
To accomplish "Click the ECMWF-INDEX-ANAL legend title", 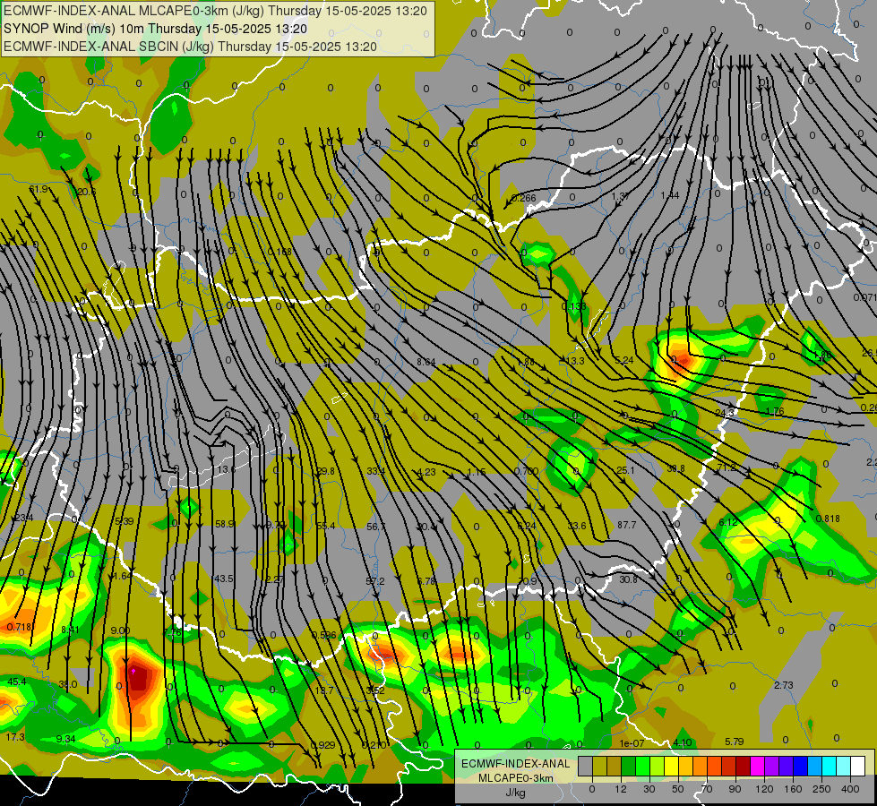I will tap(515, 764).
